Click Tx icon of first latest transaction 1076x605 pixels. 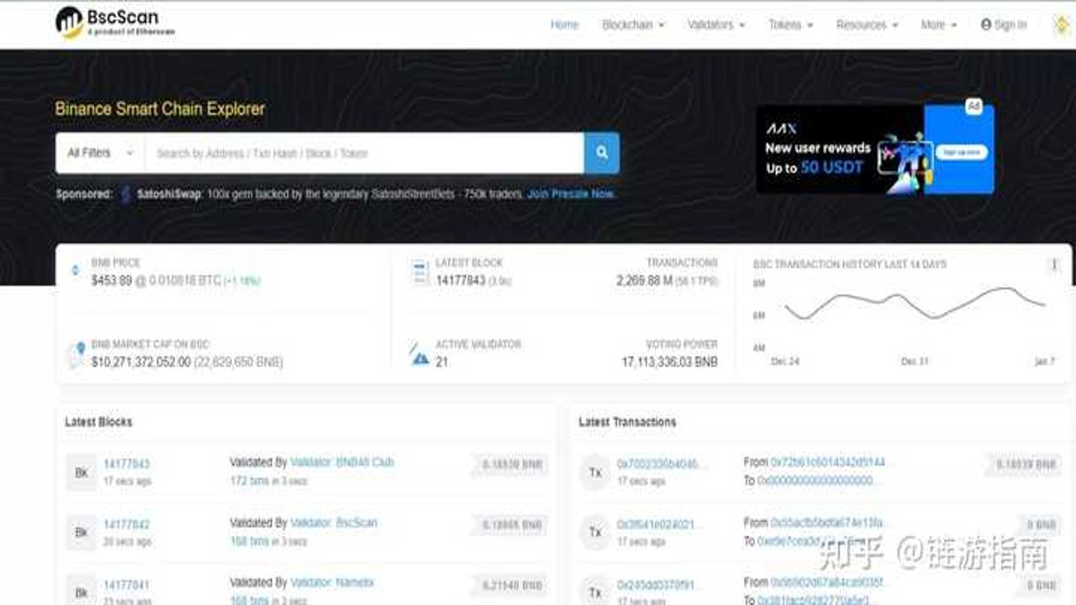click(595, 473)
